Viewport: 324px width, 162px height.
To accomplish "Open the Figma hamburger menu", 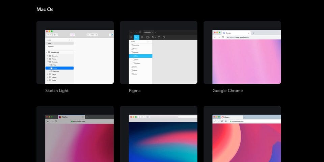I will tap(131, 37).
